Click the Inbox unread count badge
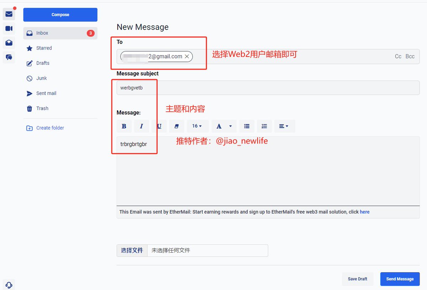The height and width of the screenshot is (290, 427). click(x=90, y=33)
